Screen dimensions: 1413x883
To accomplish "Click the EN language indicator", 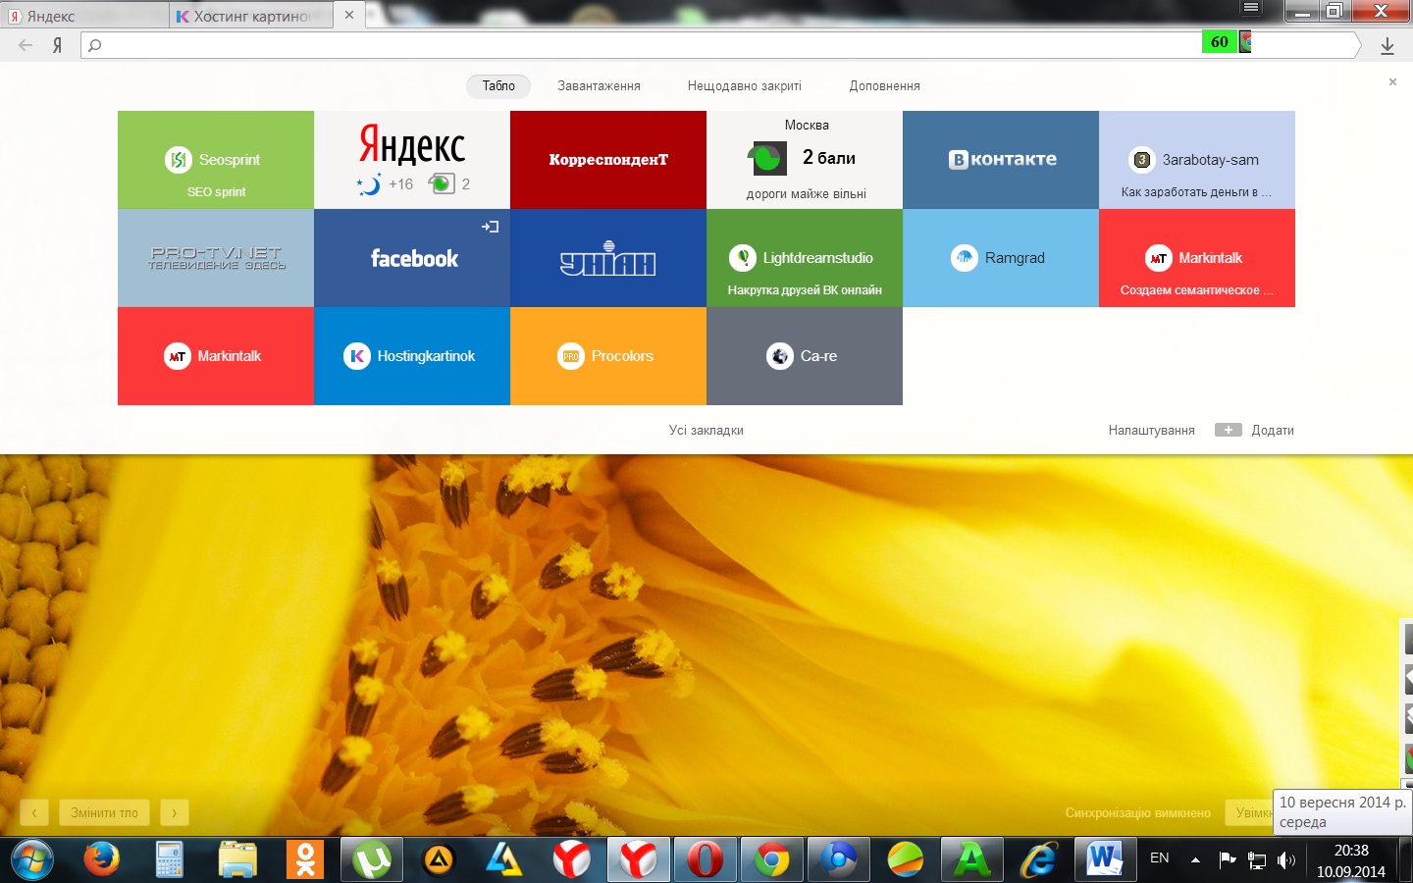I will pyautogui.click(x=1160, y=858).
